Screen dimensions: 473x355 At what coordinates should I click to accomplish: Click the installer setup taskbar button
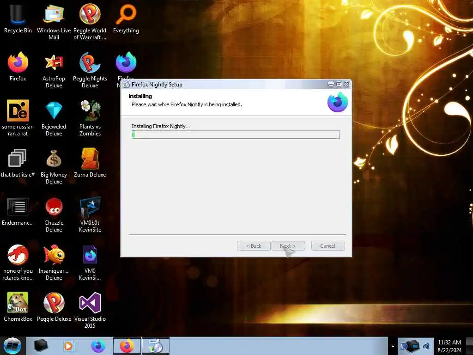click(156, 346)
